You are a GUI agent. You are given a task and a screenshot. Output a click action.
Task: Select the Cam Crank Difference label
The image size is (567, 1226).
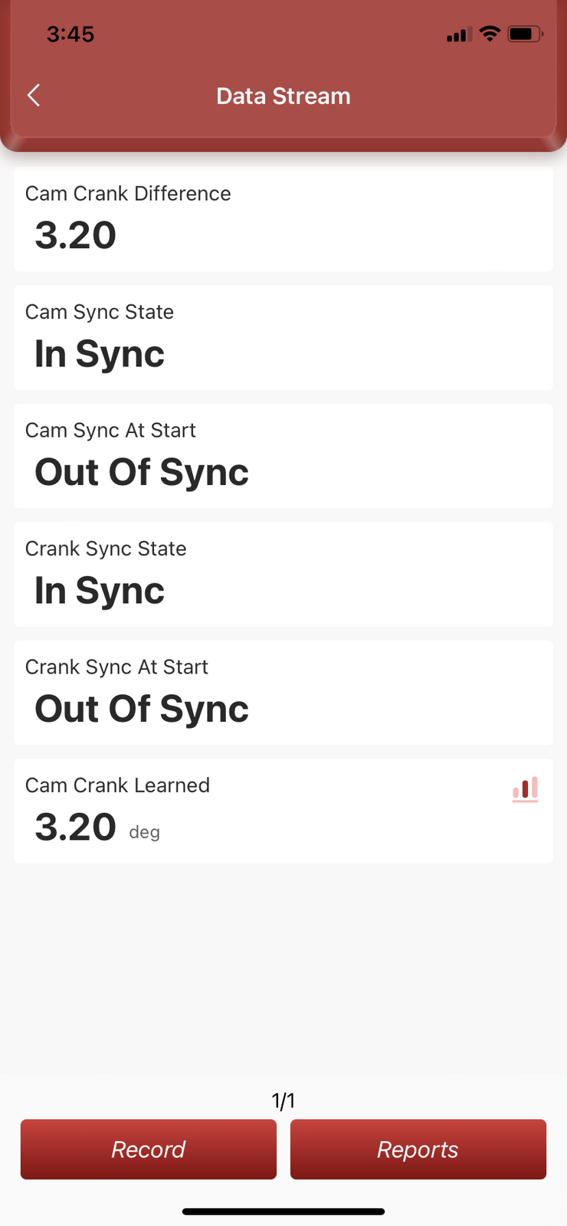tap(128, 194)
